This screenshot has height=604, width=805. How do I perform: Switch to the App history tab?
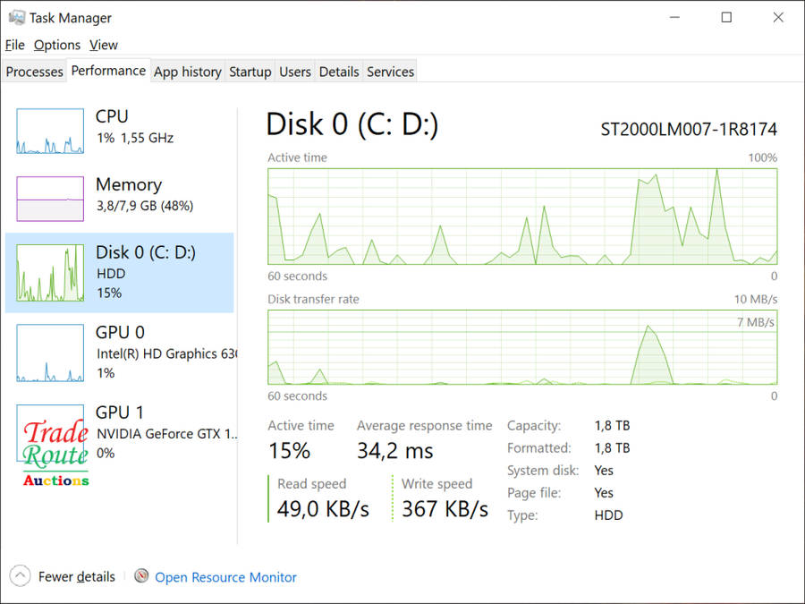(x=187, y=72)
